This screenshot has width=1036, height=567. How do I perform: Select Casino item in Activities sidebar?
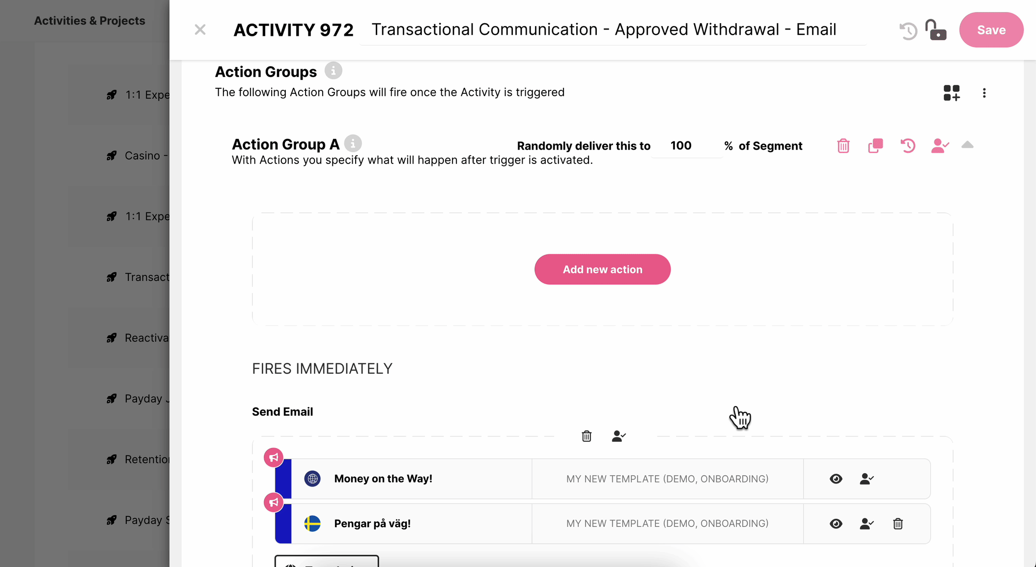coord(146,156)
